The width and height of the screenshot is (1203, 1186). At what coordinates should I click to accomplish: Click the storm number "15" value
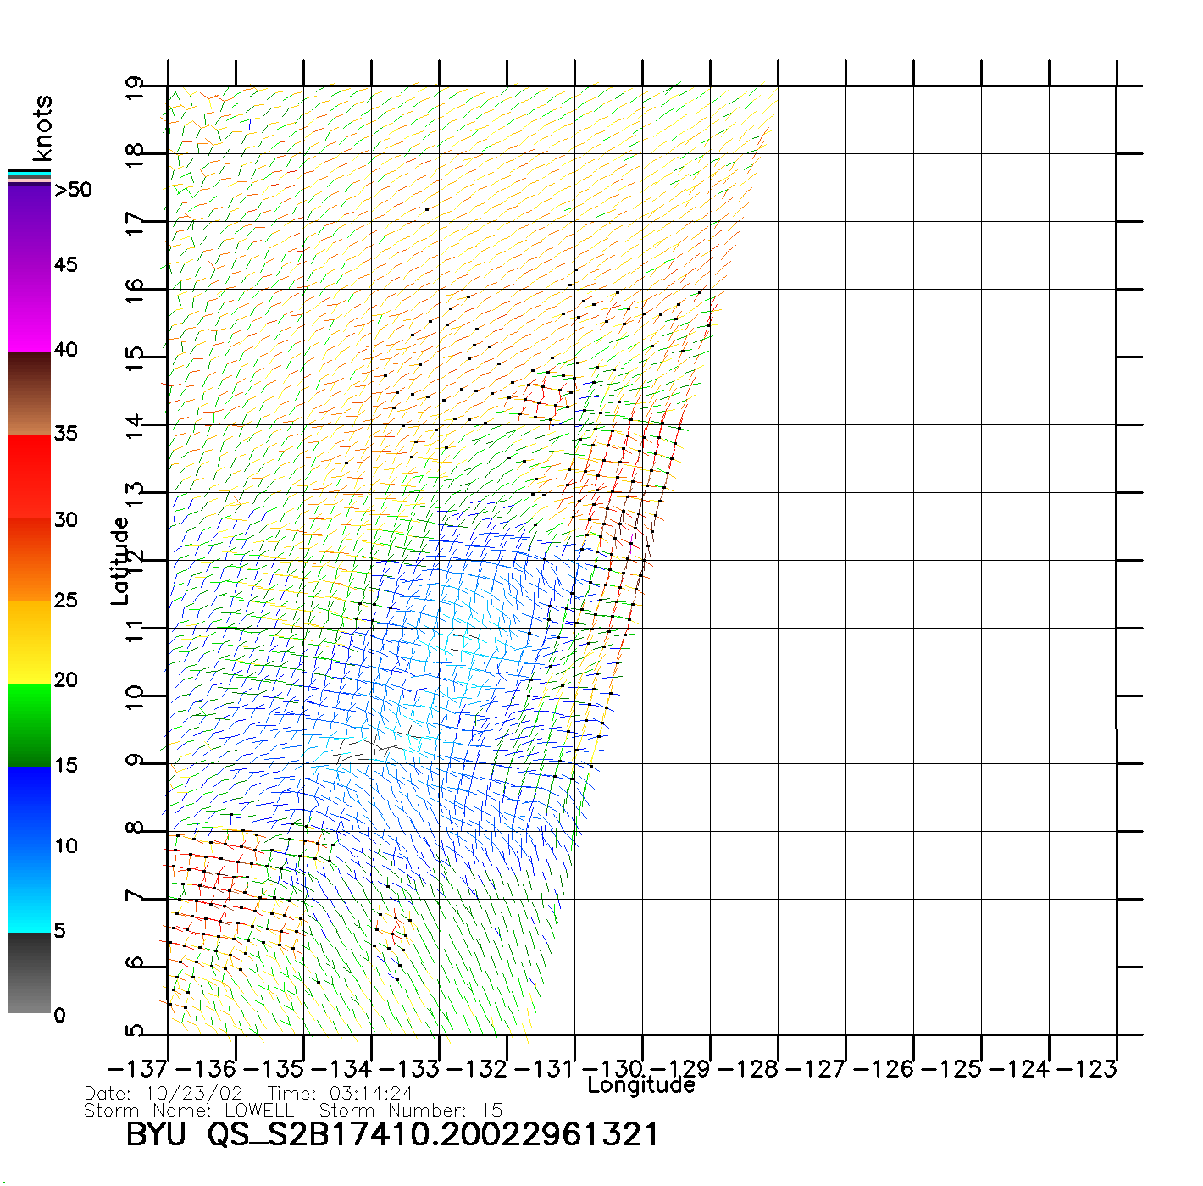coord(491,1110)
